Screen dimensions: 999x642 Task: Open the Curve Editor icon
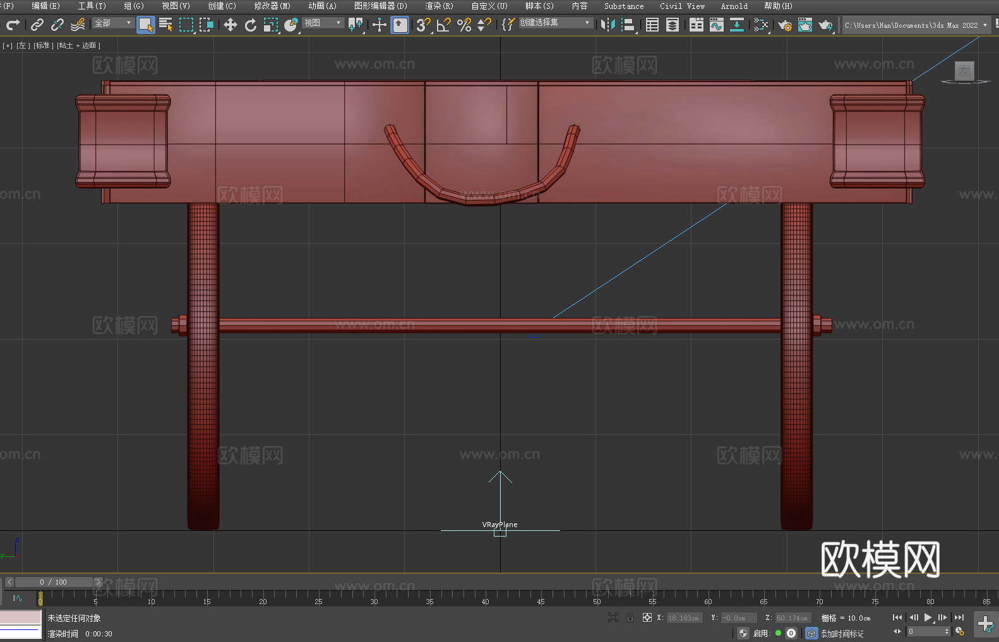pyautogui.click(x=717, y=25)
